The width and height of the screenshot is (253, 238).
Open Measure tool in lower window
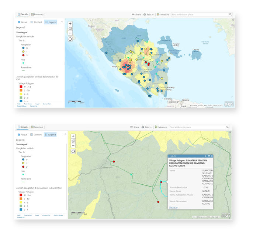click(161, 127)
